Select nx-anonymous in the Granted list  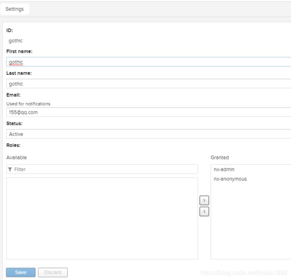(x=230, y=179)
